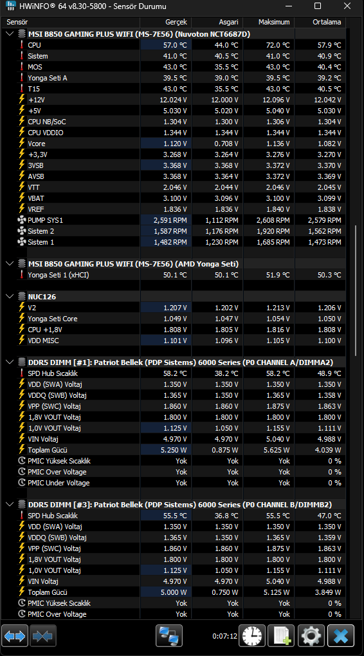
Task: Collapse the NUC126 sensor group
Action: pyautogui.click(x=9, y=296)
